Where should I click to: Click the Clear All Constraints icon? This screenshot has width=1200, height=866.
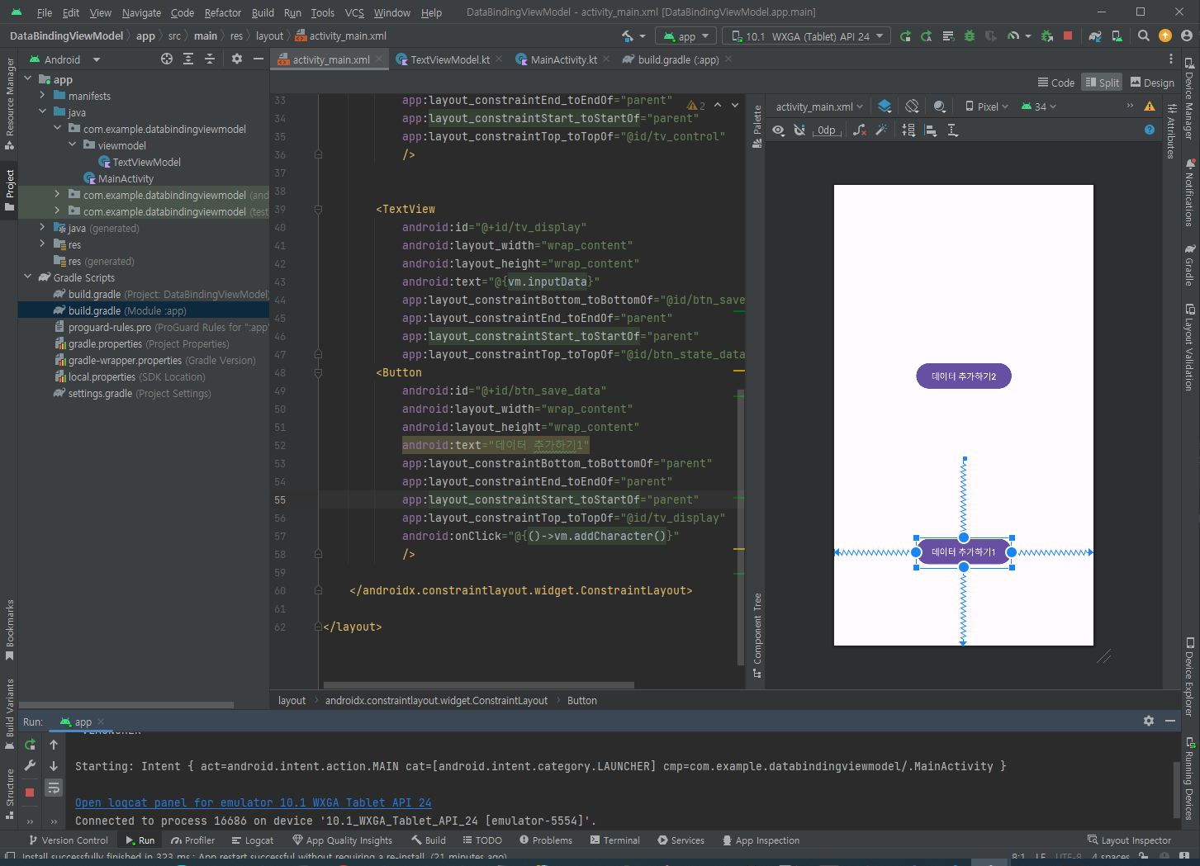[860, 130]
